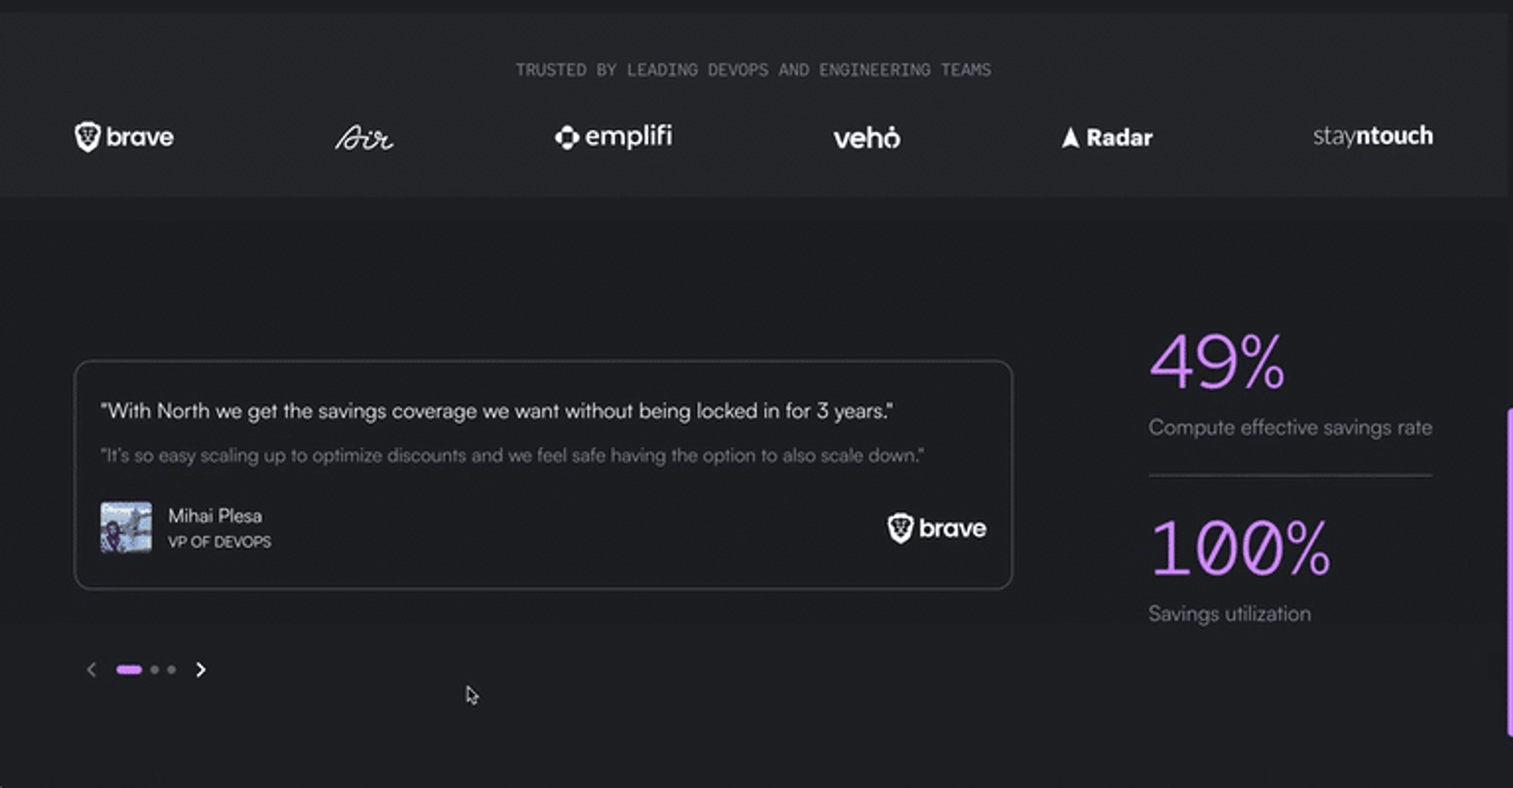The image size is (1513, 788).
Task: Select the first active carousel indicator
Action: point(129,669)
